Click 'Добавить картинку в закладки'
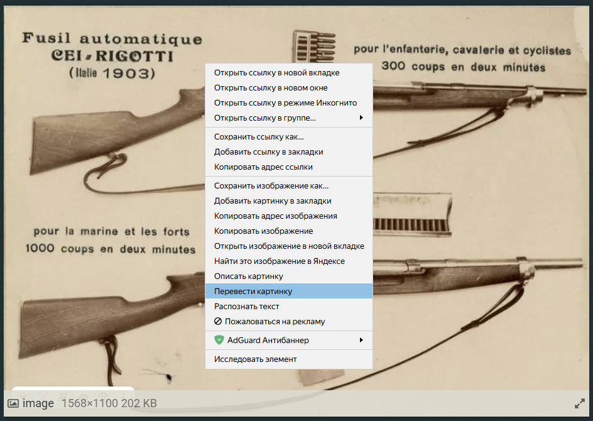Viewport: 593px width, 421px height. click(273, 201)
